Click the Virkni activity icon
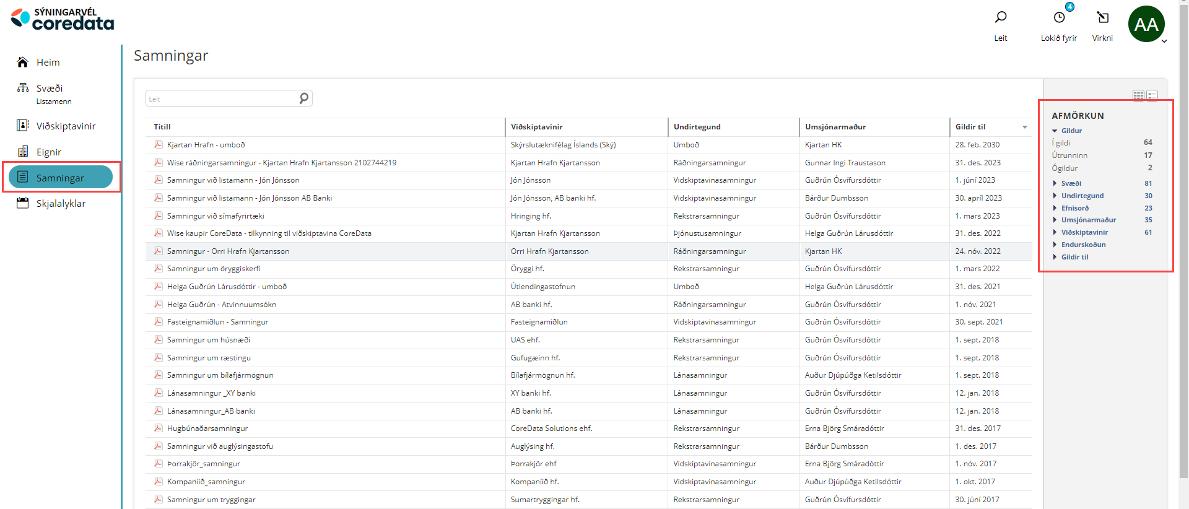 (x=1102, y=18)
